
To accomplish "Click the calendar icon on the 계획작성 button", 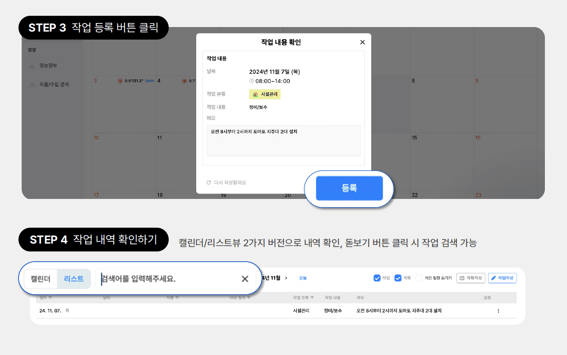I will pos(461,278).
